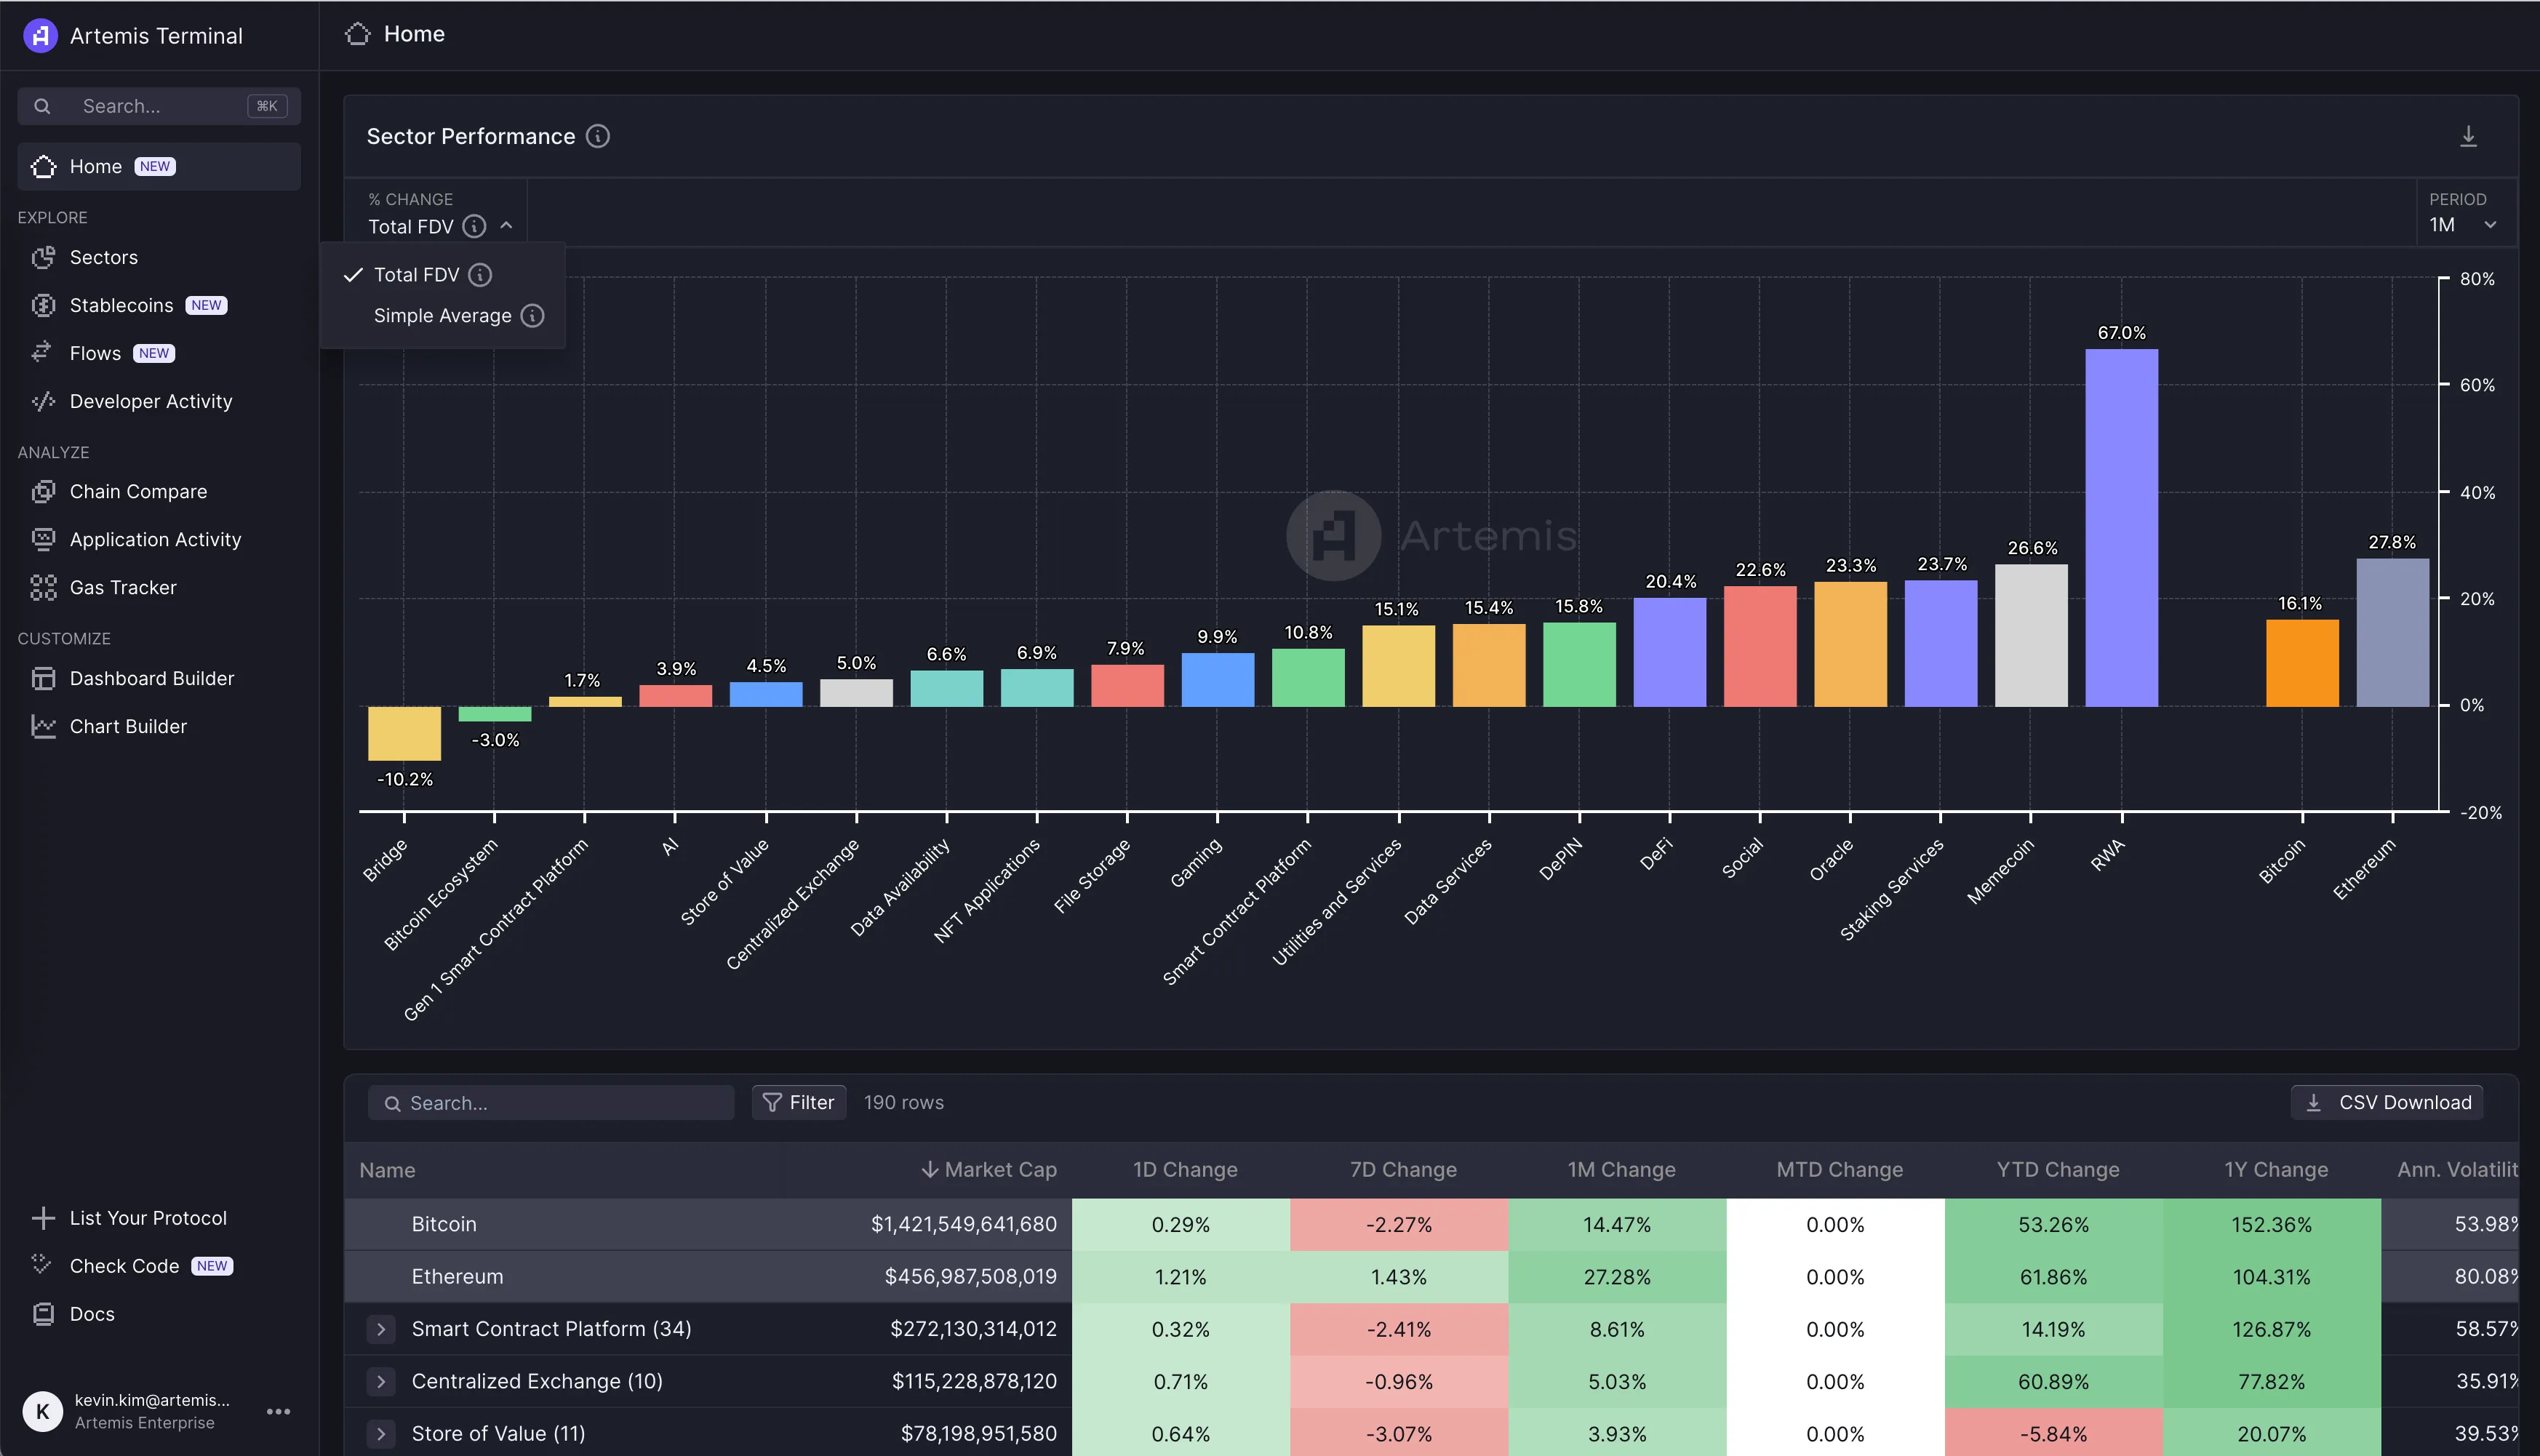Image resolution: width=2540 pixels, height=1456 pixels.
Task: Click the sidebar Search input field
Action: [x=159, y=106]
